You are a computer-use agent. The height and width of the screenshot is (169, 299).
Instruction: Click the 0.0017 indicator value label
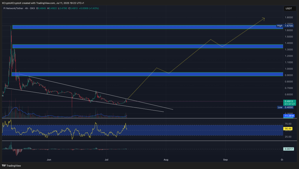(x=288, y=149)
